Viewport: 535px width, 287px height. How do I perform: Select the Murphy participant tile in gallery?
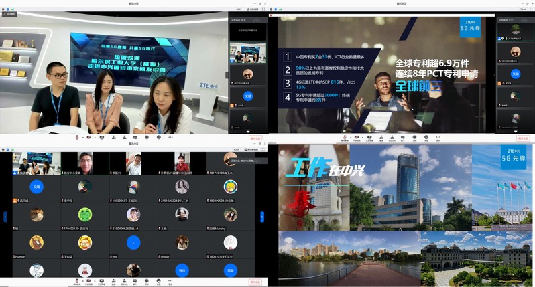coord(231,217)
